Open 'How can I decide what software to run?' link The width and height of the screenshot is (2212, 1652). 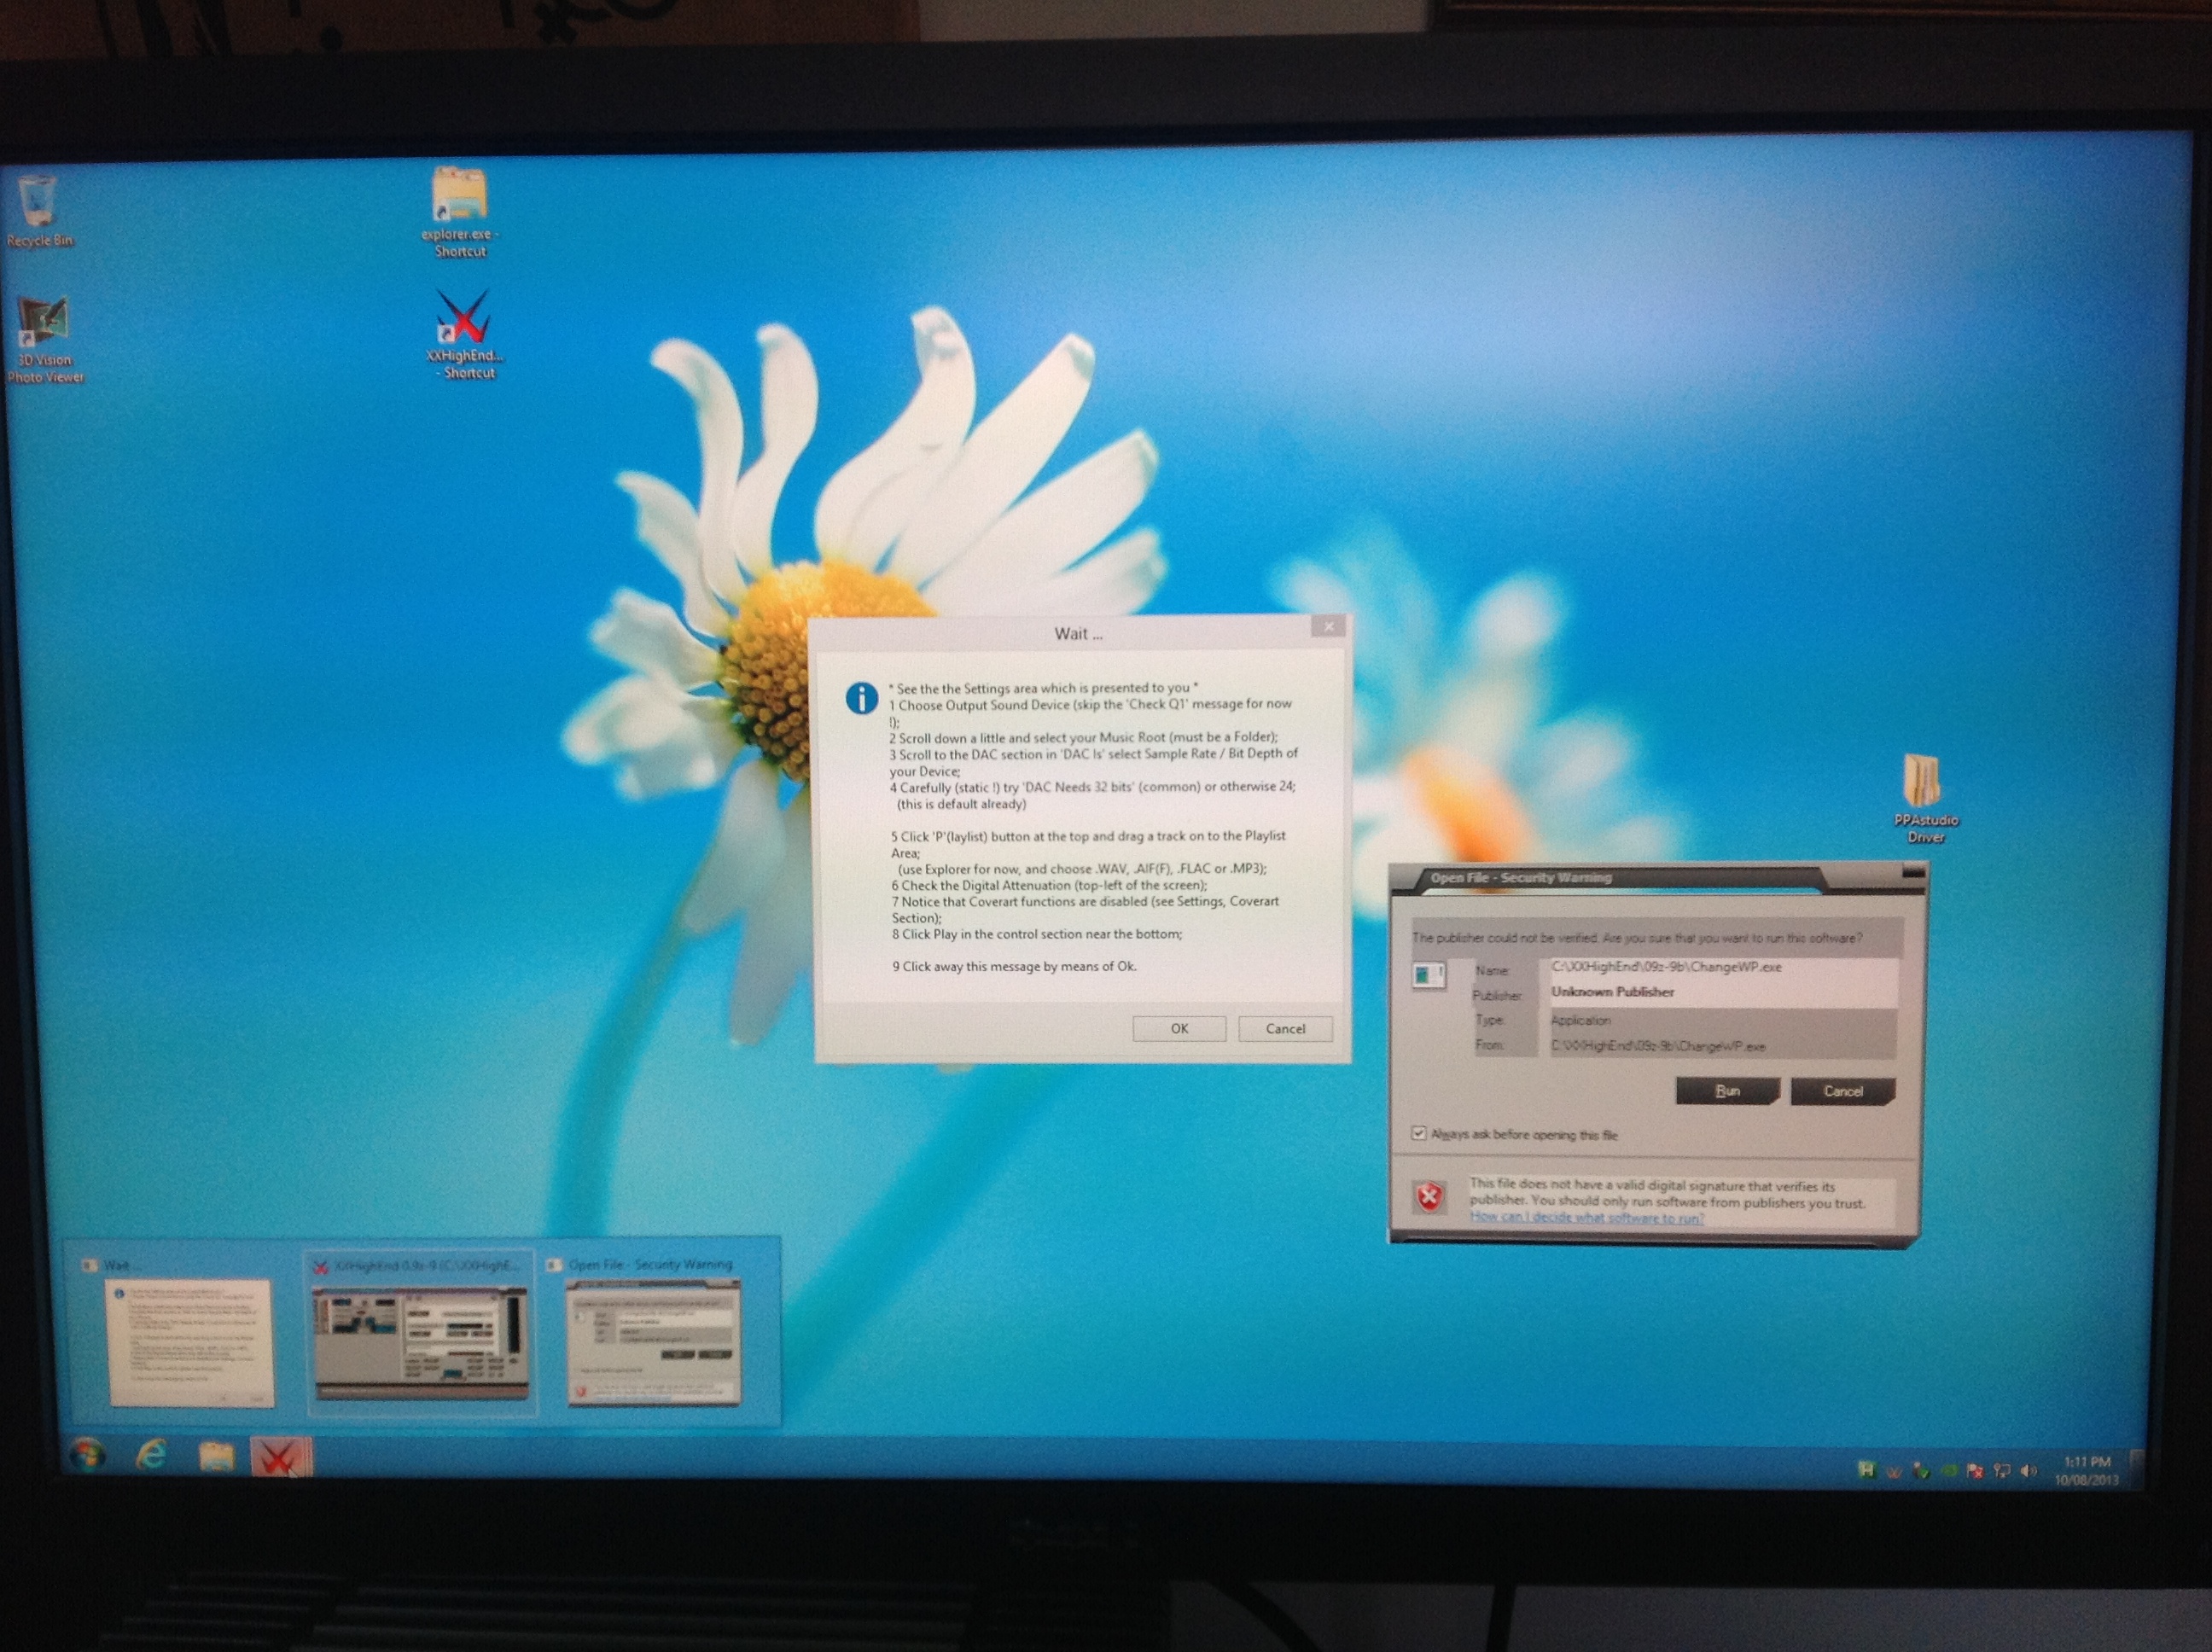(1587, 1217)
